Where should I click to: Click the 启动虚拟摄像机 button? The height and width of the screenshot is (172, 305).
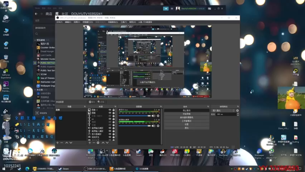[186, 117]
